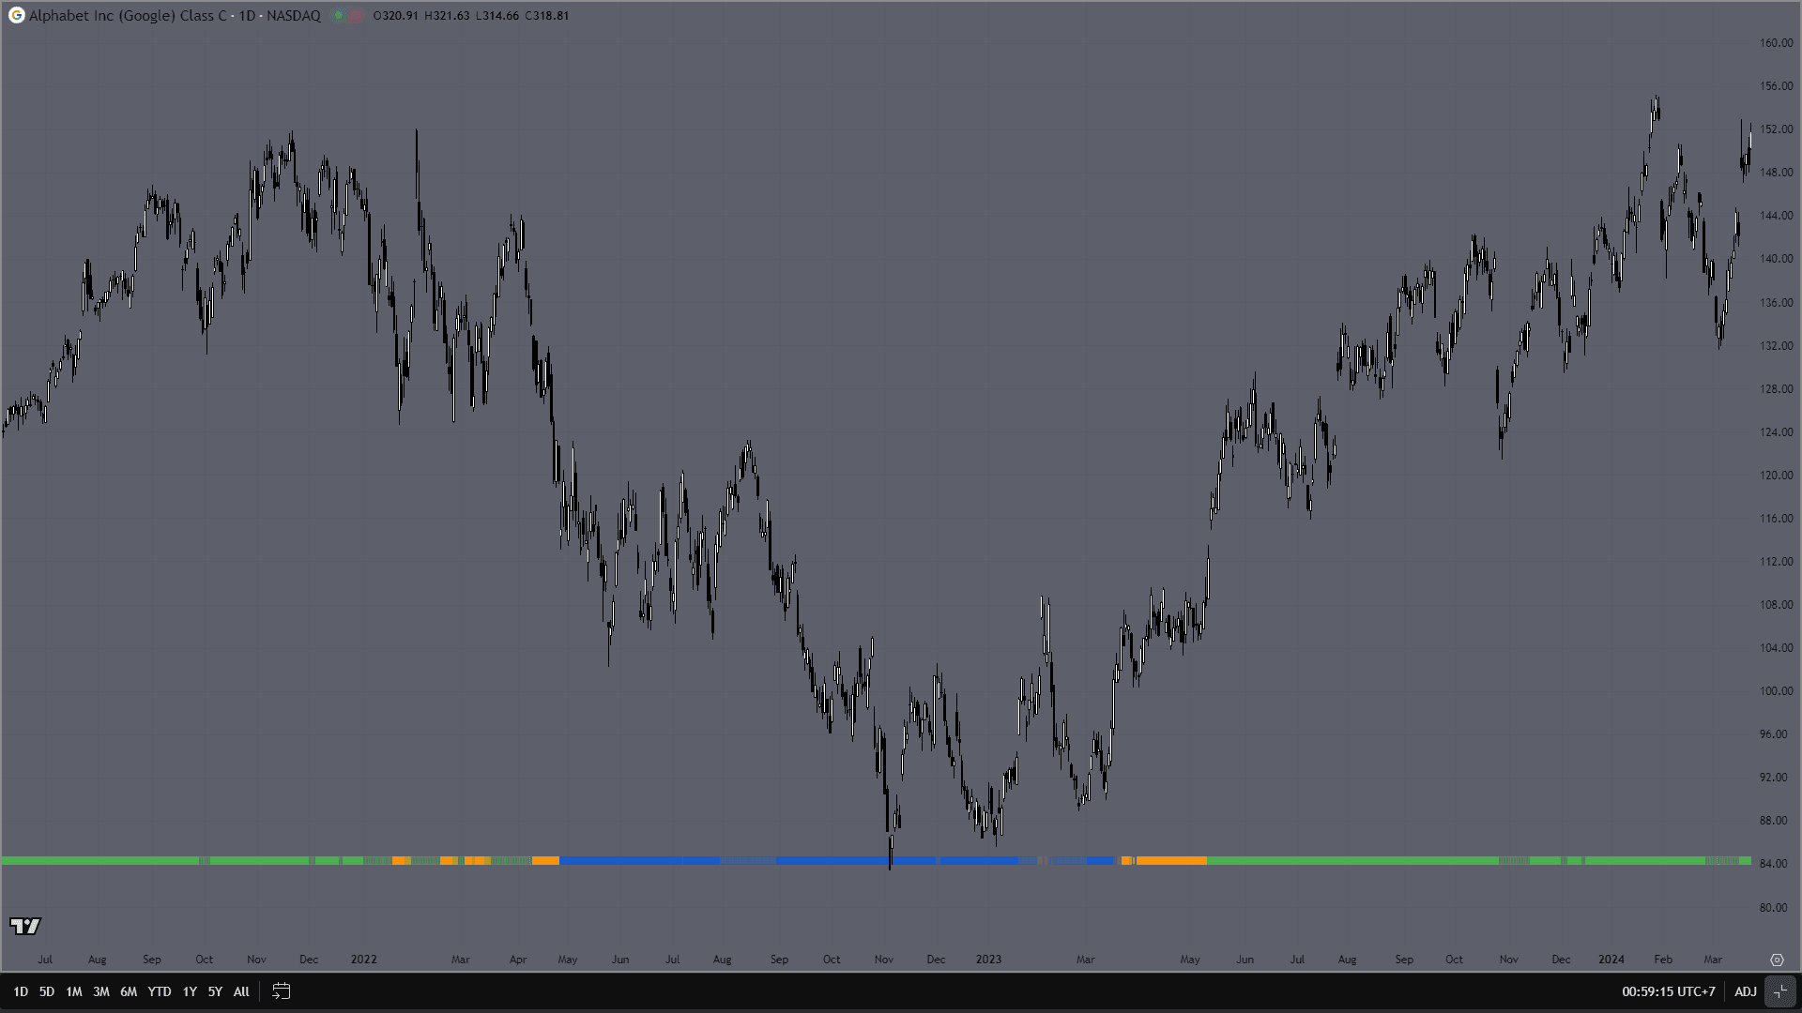This screenshot has height=1013, width=1802.
Task: Click the collapse/fullscreen corner icon
Action: pos(1780,991)
